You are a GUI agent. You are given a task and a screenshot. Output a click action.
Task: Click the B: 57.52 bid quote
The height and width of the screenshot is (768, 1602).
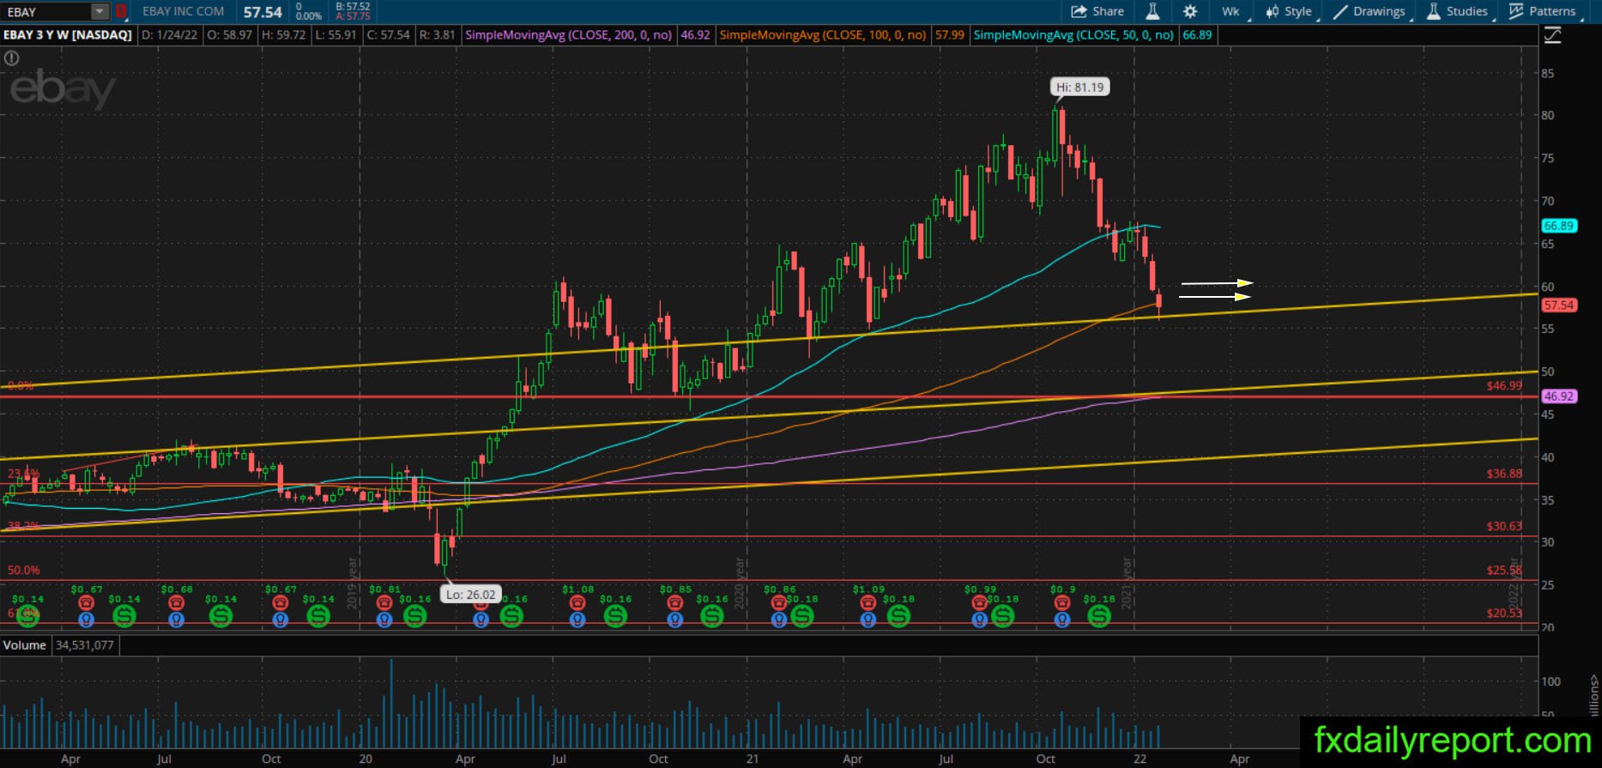click(353, 7)
